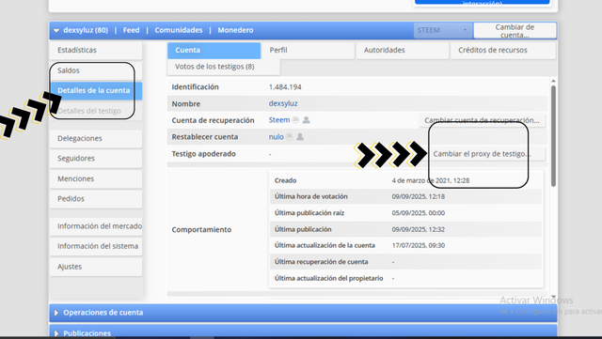Switch to Votos de los testigos (8) tab

coord(224,67)
